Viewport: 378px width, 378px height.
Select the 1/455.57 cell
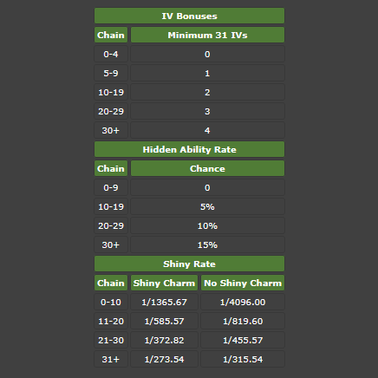[x=243, y=340]
